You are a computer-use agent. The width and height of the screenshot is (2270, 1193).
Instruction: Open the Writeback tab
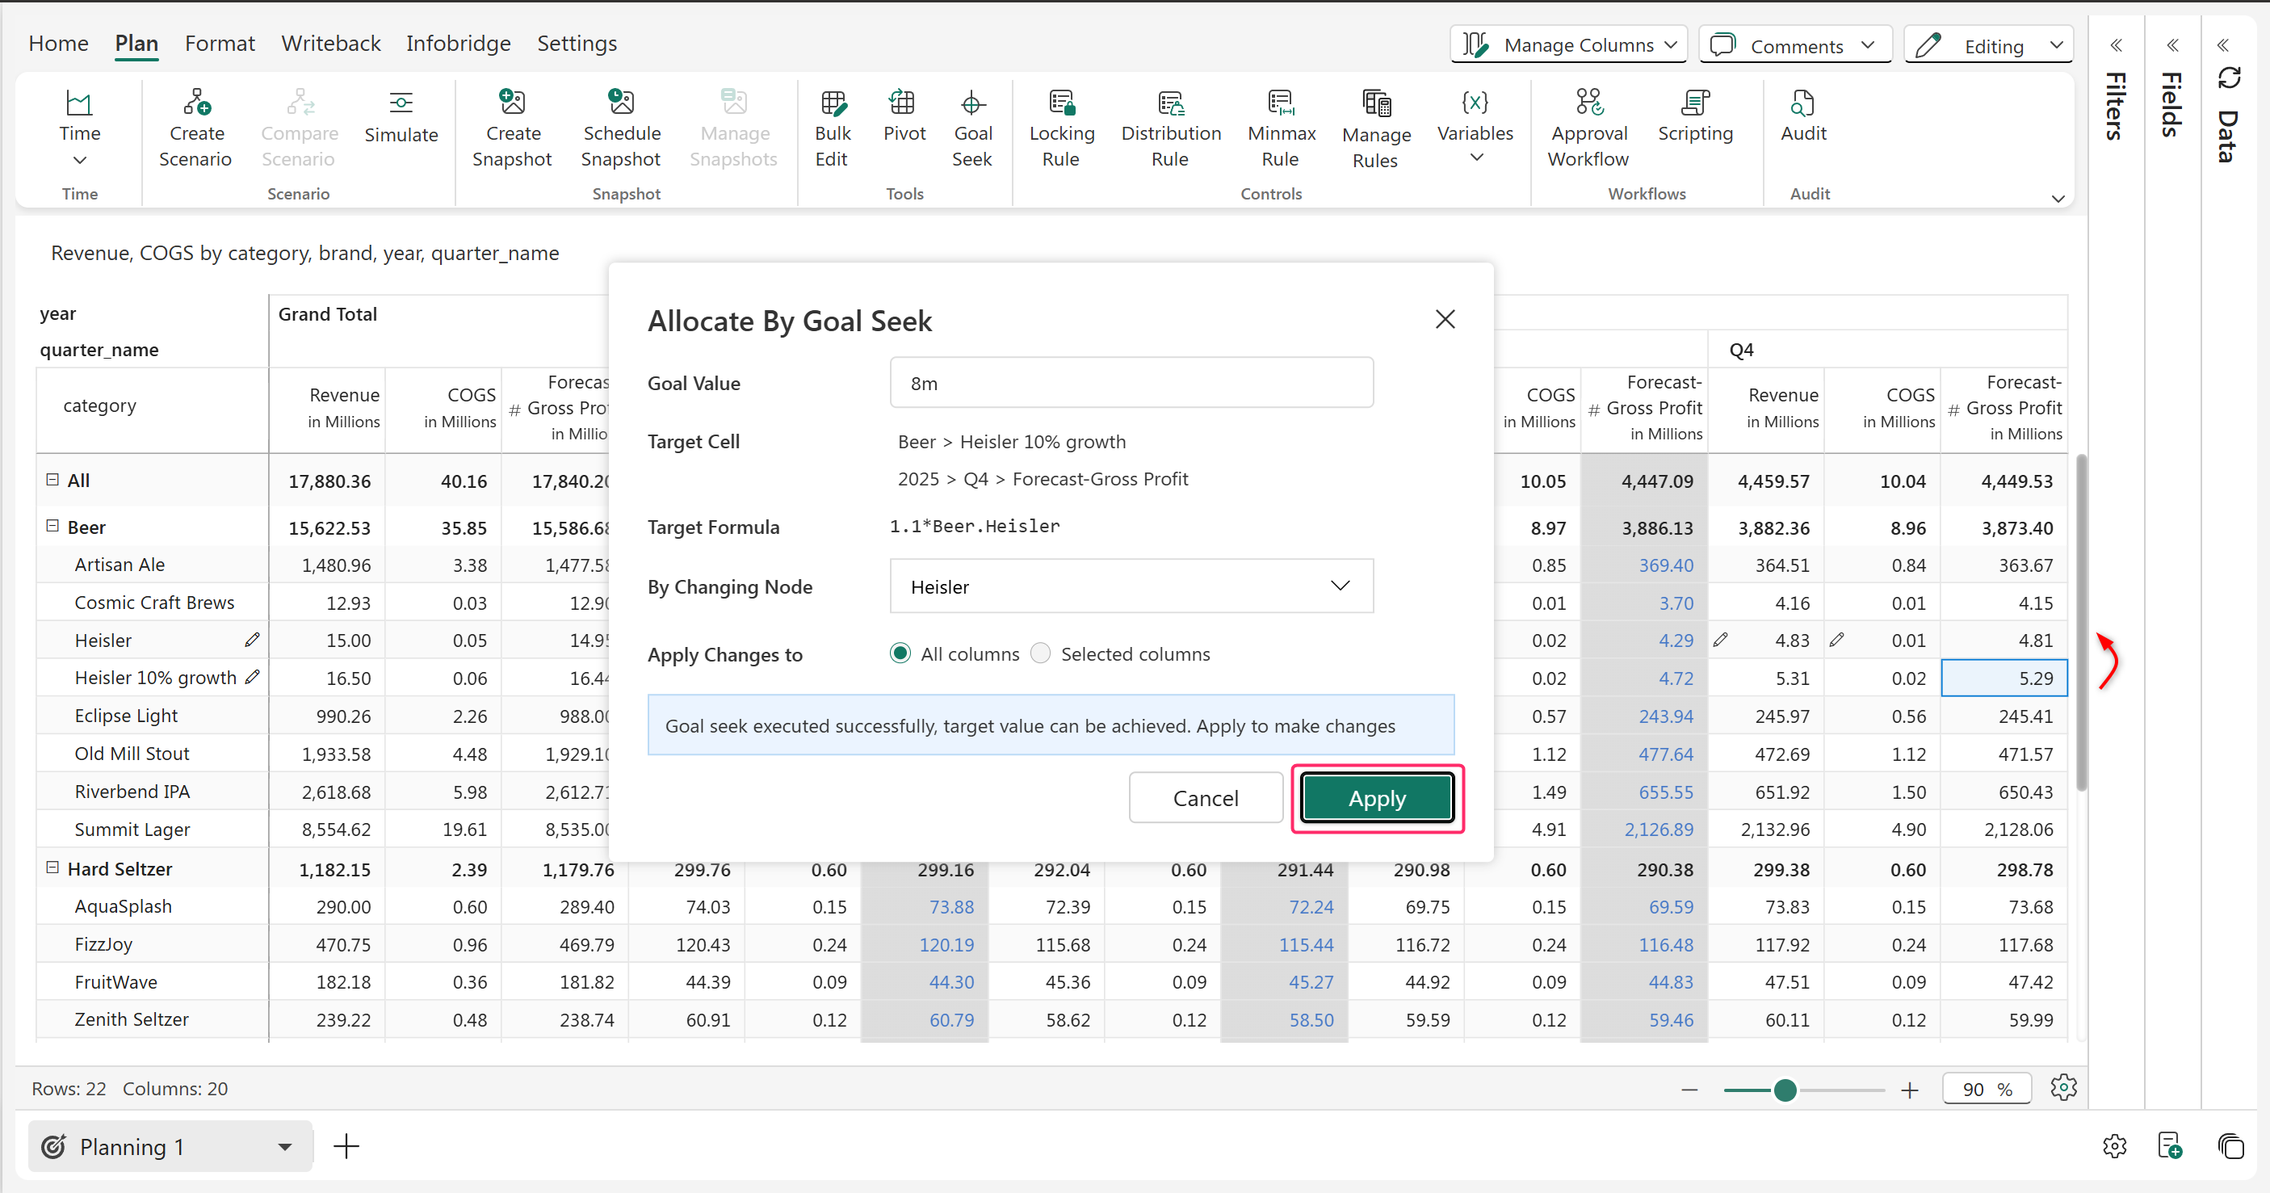[330, 43]
